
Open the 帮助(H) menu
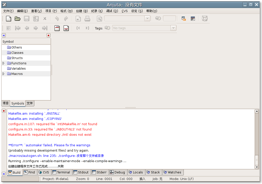tap(152, 11)
